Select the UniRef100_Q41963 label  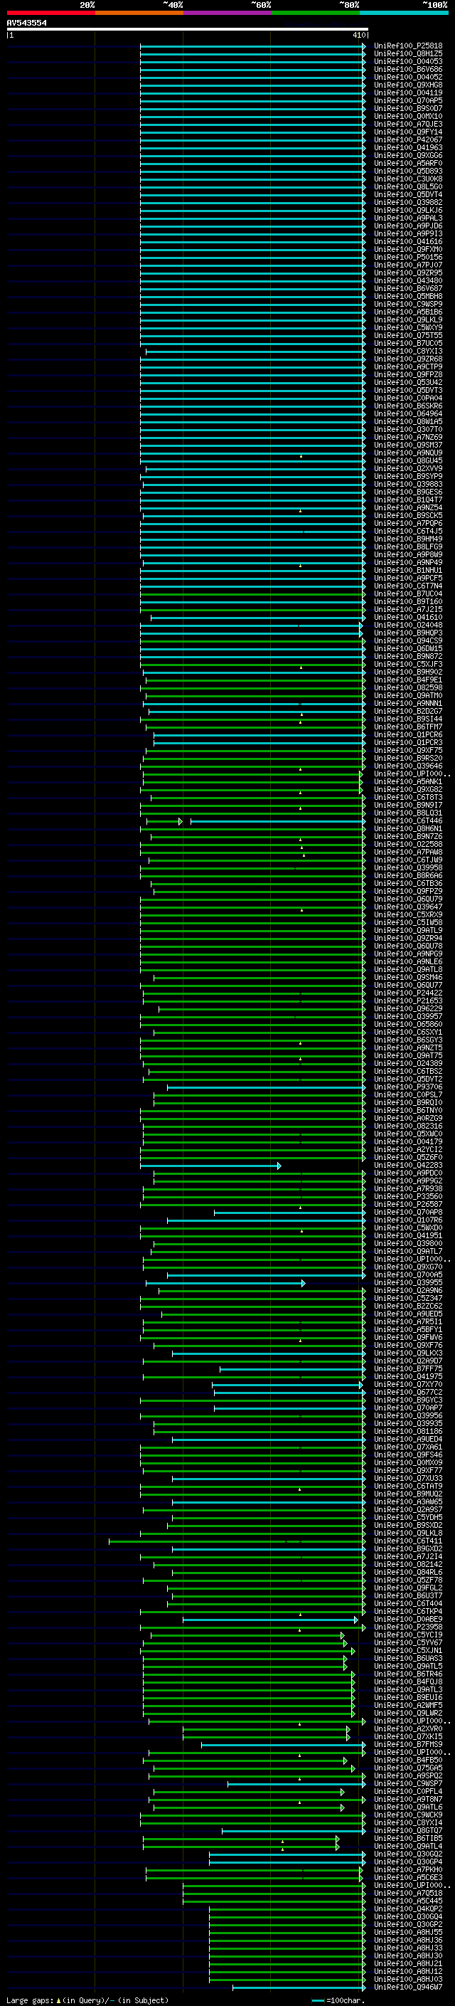(408, 148)
